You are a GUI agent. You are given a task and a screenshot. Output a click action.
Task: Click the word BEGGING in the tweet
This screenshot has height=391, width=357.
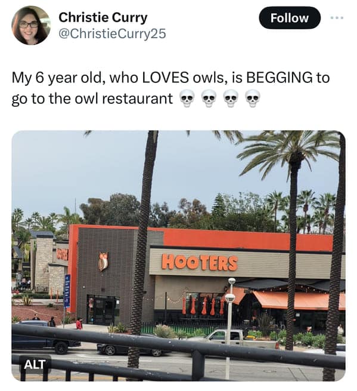click(279, 77)
